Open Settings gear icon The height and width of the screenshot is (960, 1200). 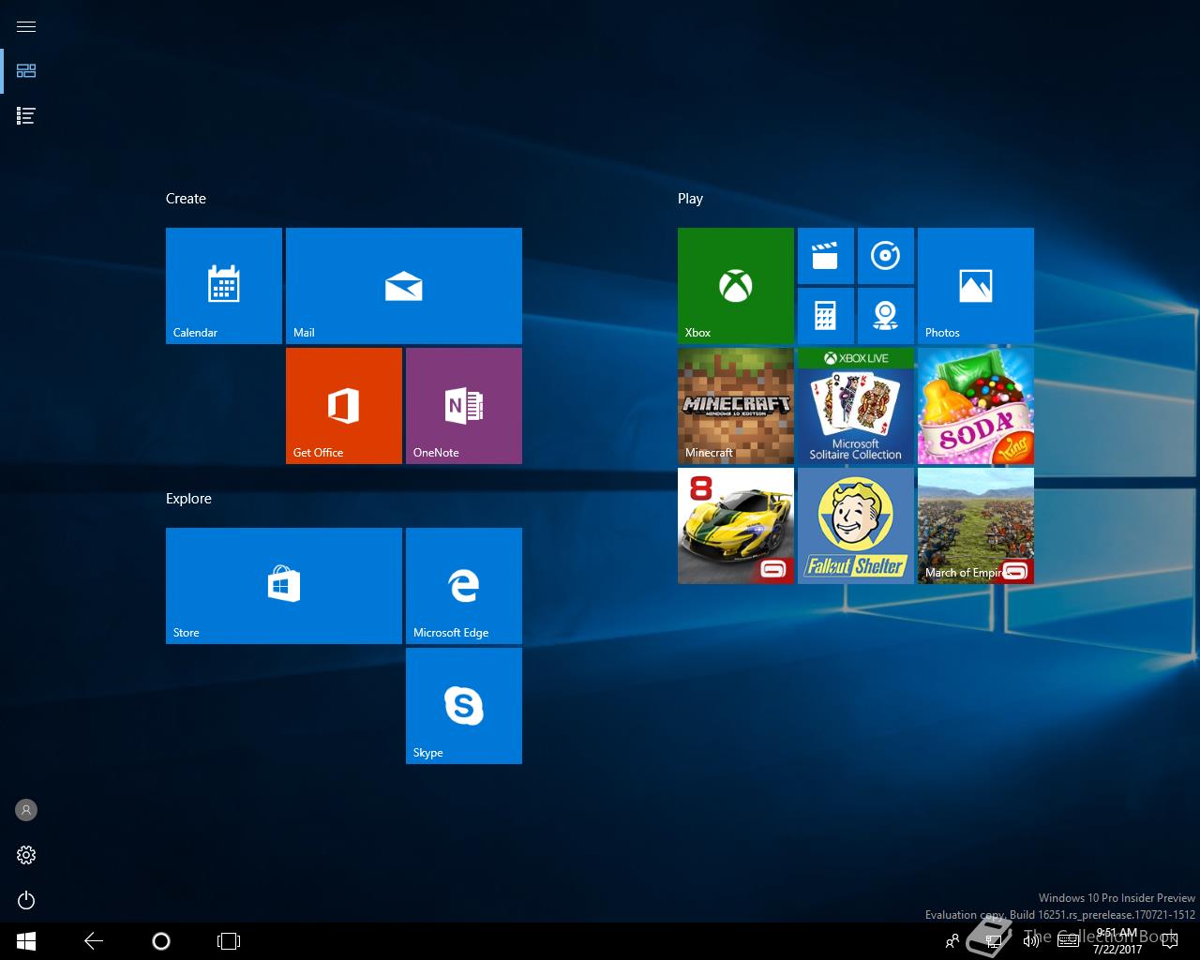click(26, 855)
